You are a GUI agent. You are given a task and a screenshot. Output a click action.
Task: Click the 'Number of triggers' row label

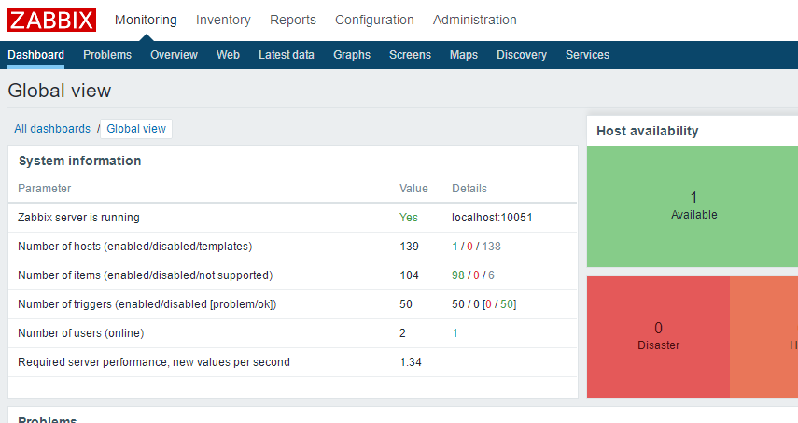[147, 304]
